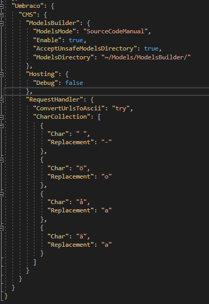209x304 pixels.
Task: Click the "~/Models/ModelsBuilder/" path value
Action: point(146,57)
